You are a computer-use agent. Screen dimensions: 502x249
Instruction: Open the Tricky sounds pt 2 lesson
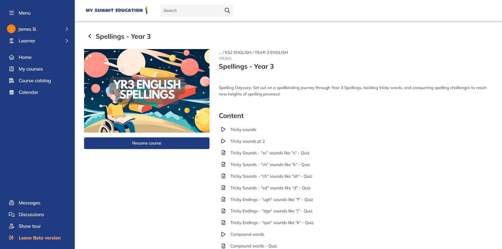pyautogui.click(x=247, y=141)
